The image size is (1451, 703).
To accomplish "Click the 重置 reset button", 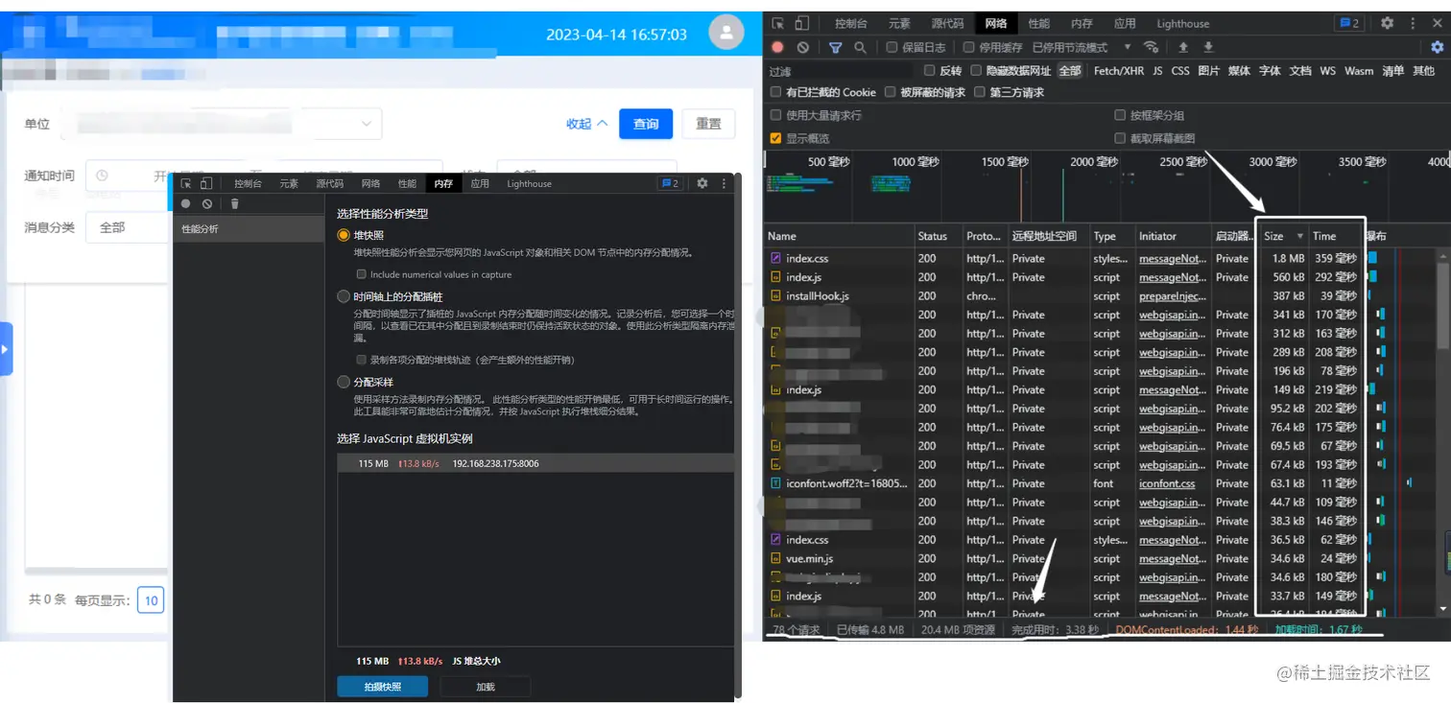I will point(708,124).
